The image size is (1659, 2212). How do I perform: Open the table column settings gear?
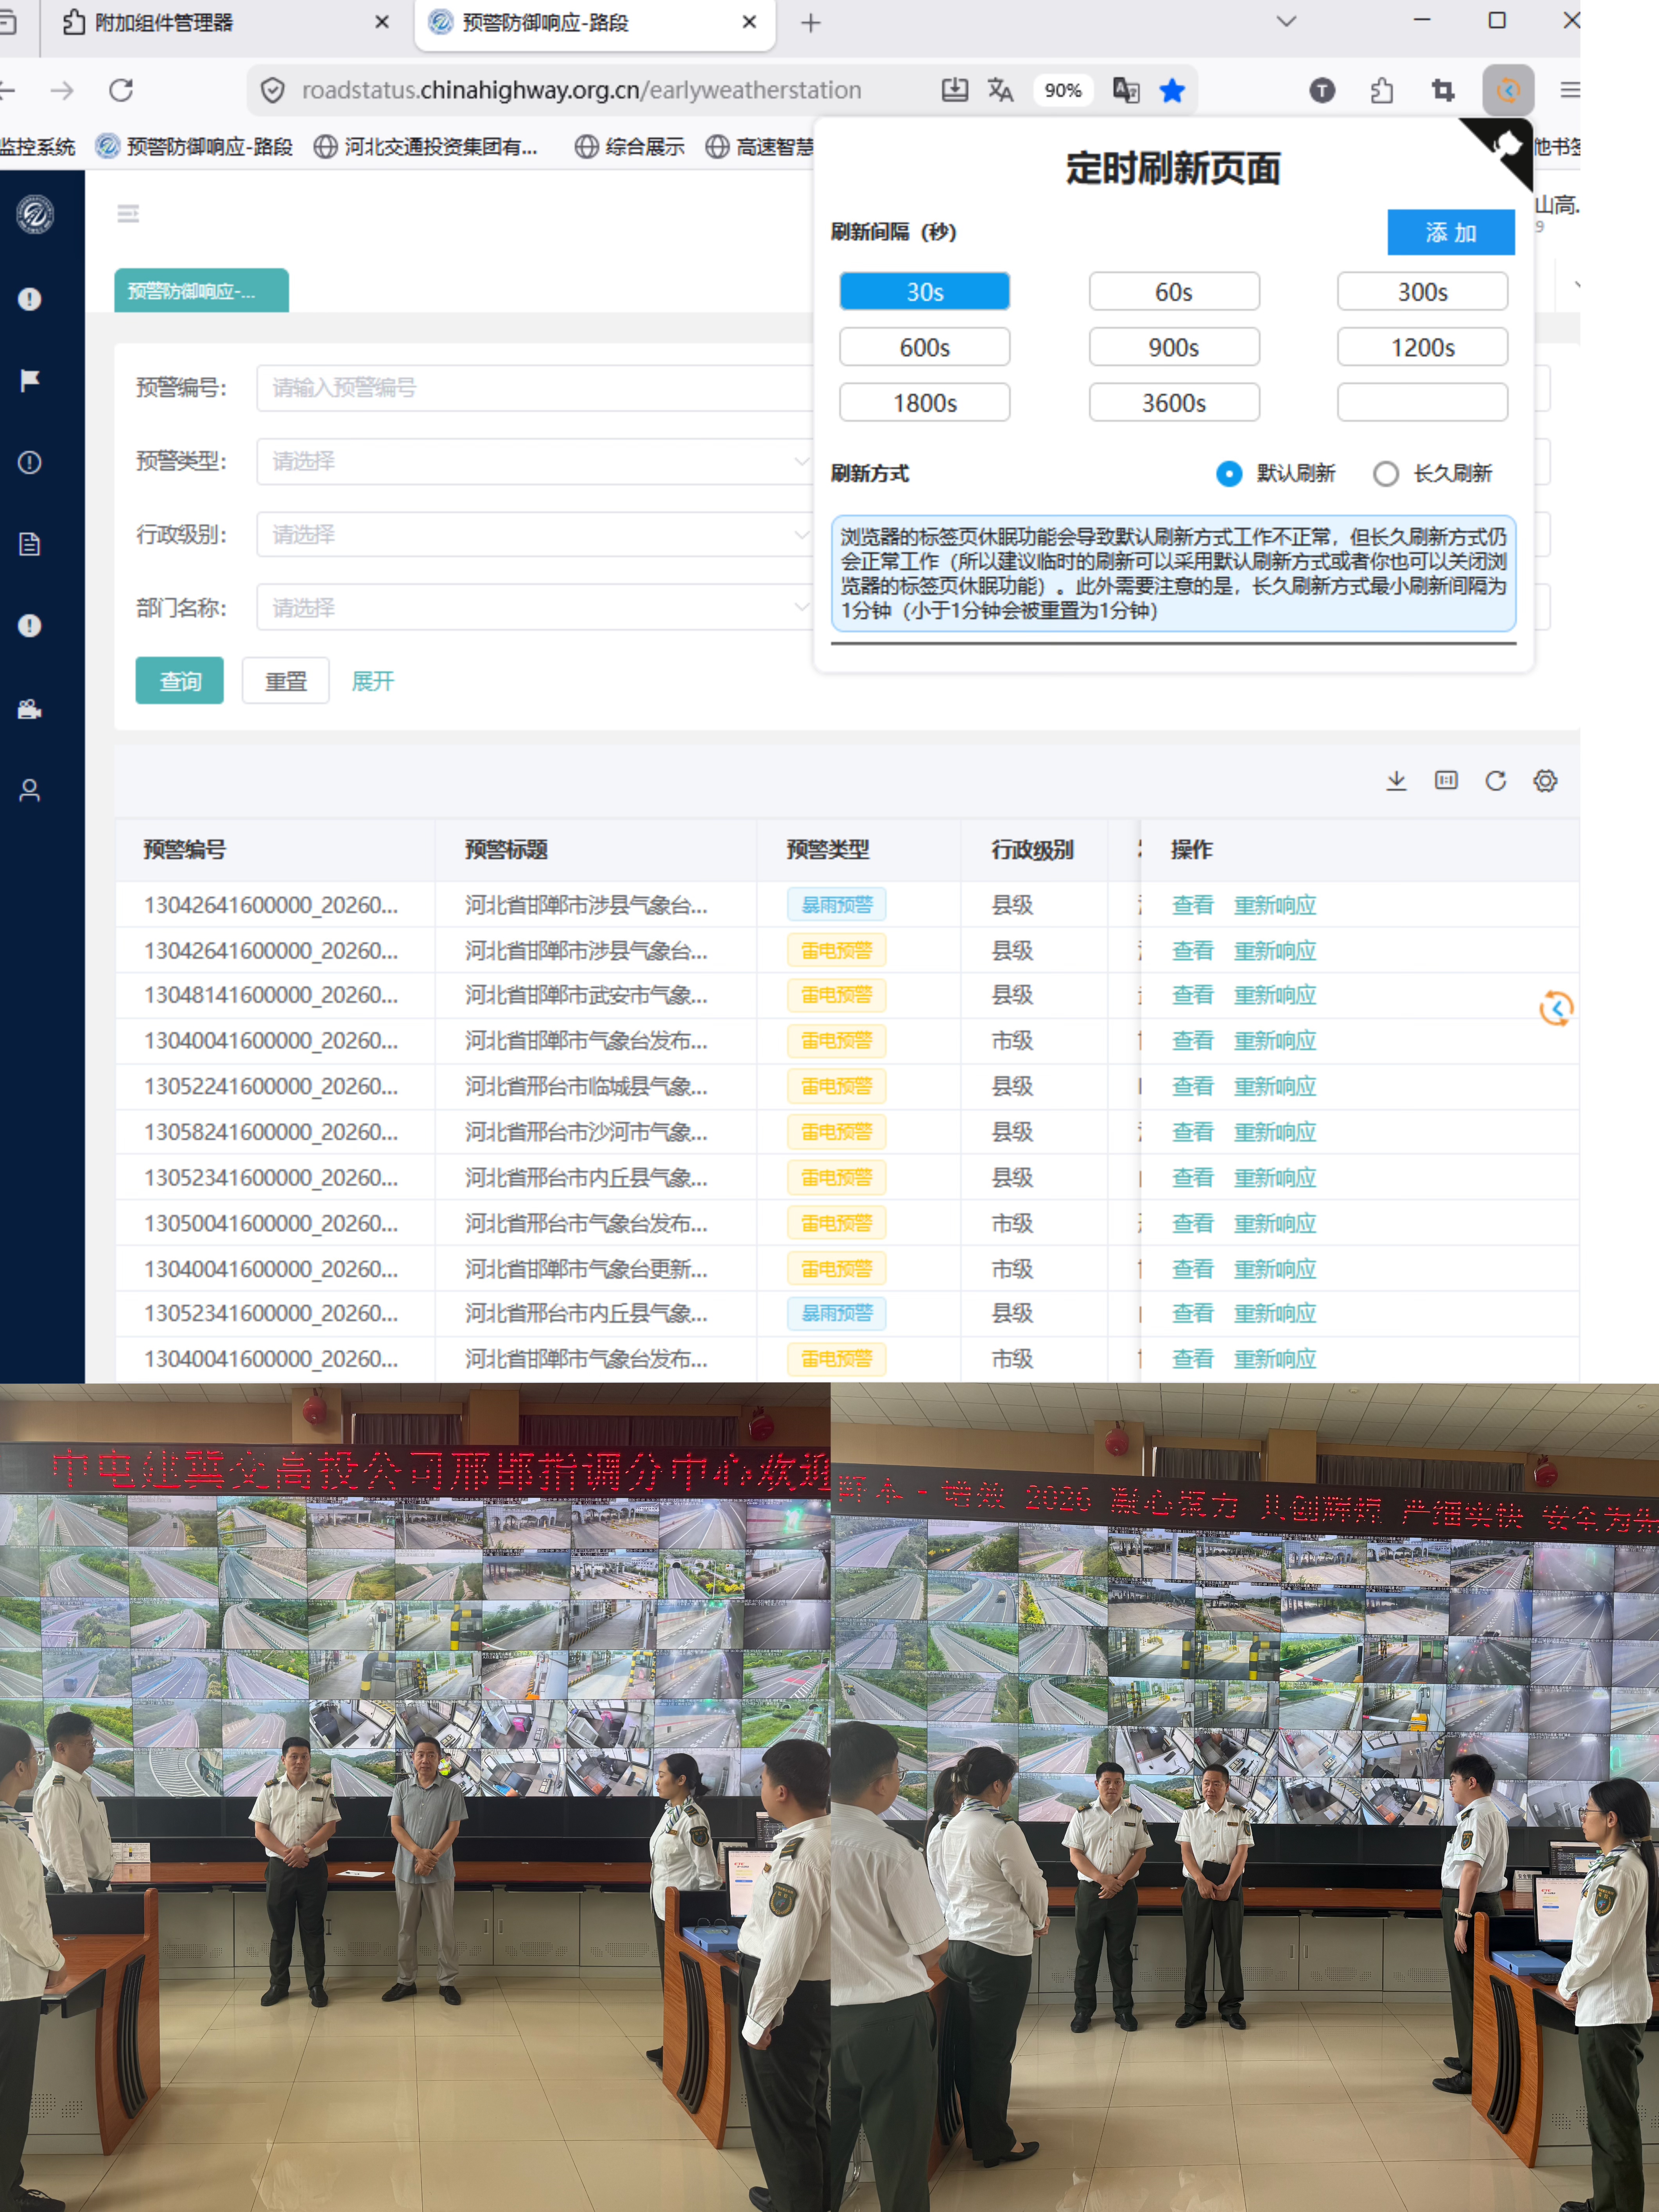coord(1545,781)
